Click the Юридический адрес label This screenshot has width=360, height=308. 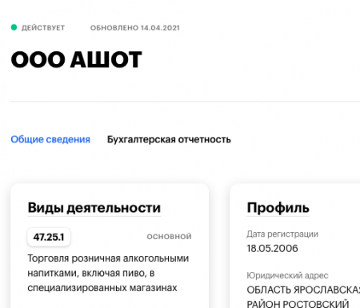click(x=287, y=275)
